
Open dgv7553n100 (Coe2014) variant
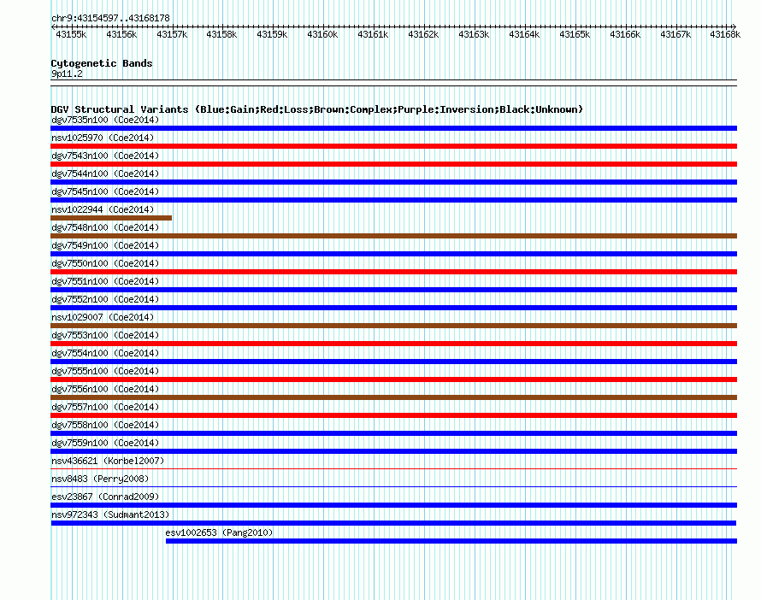105,335
